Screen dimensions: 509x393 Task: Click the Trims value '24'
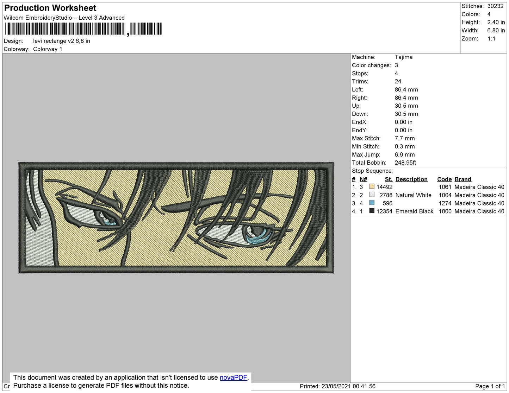pos(398,82)
